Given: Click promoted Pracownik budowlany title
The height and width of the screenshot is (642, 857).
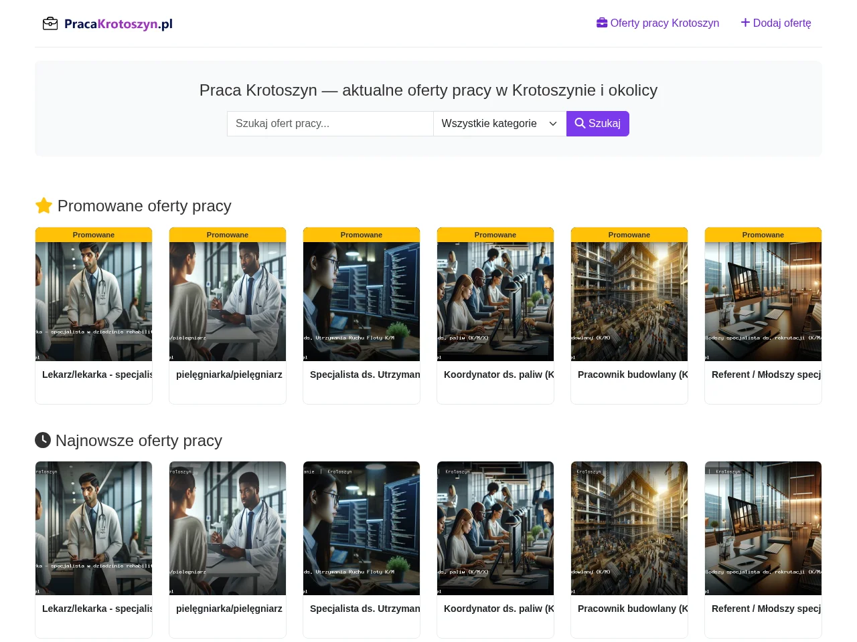Looking at the screenshot, I should point(633,374).
